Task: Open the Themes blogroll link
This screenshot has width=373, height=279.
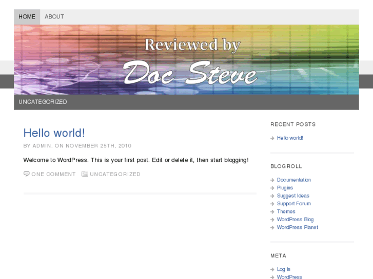Action: click(286, 211)
